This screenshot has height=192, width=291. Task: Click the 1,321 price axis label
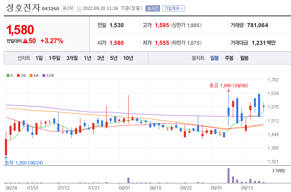pos(273,162)
